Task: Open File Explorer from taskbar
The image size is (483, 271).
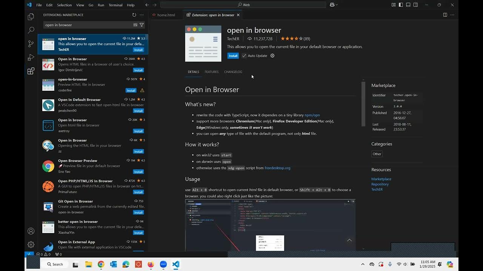Action: tap(88, 264)
